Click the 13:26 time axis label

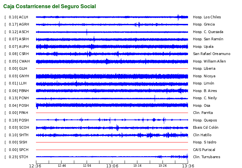pos(163,166)
